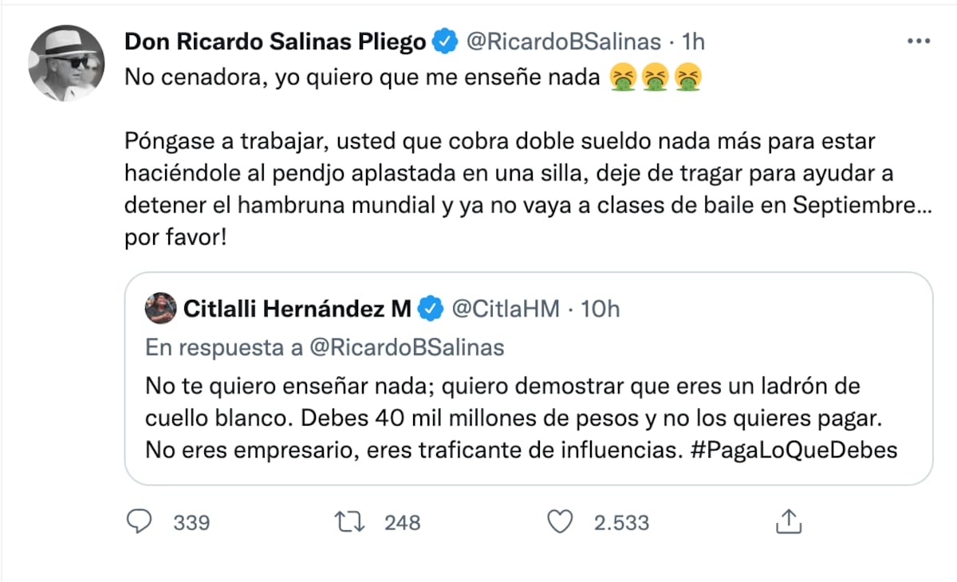
Task: Click the 10h timestamp in quoted tweet
Action: pos(600,309)
